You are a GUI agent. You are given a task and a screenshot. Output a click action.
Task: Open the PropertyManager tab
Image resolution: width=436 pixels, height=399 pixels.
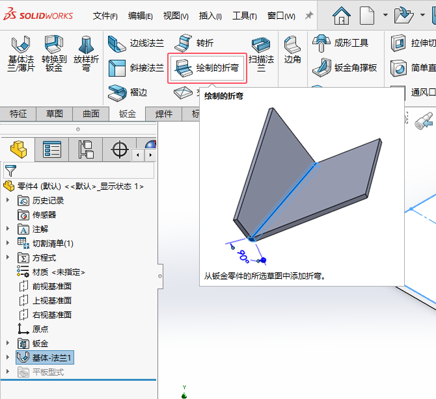point(51,149)
